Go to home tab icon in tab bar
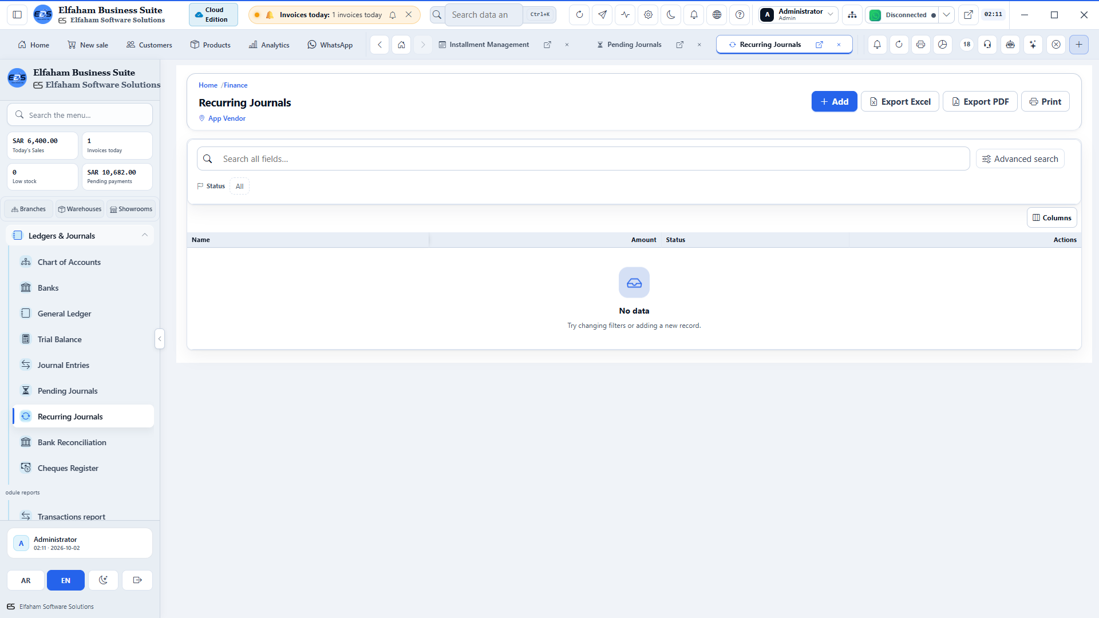Image resolution: width=1099 pixels, height=618 pixels. click(x=401, y=44)
